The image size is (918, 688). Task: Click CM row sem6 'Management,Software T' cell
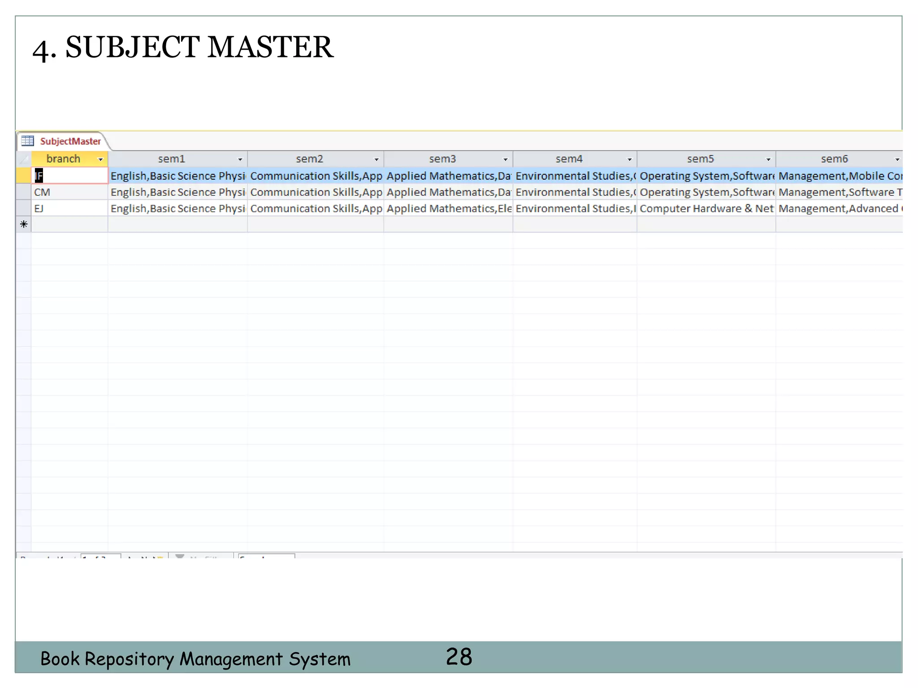[x=840, y=192]
